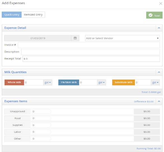Change Substitute Milk unit dropdown
This screenshot has width=164, height=152.
155,82
